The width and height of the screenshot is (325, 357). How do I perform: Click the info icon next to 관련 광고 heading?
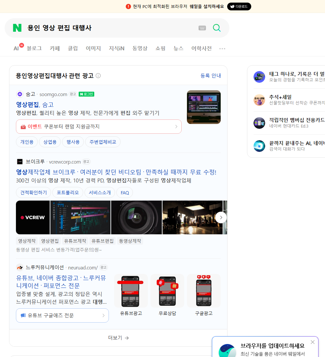[98, 76]
